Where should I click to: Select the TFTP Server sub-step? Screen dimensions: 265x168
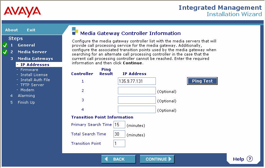pyautogui.click(x=32, y=85)
